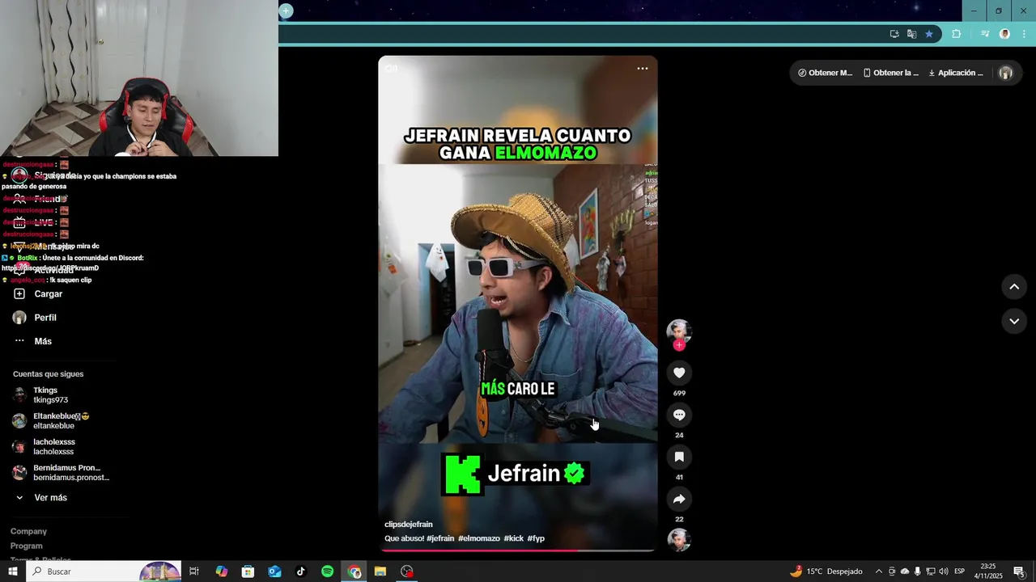Open the video comments bubble icon
1036x582 pixels.
pyautogui.click(x=679, y=415)
